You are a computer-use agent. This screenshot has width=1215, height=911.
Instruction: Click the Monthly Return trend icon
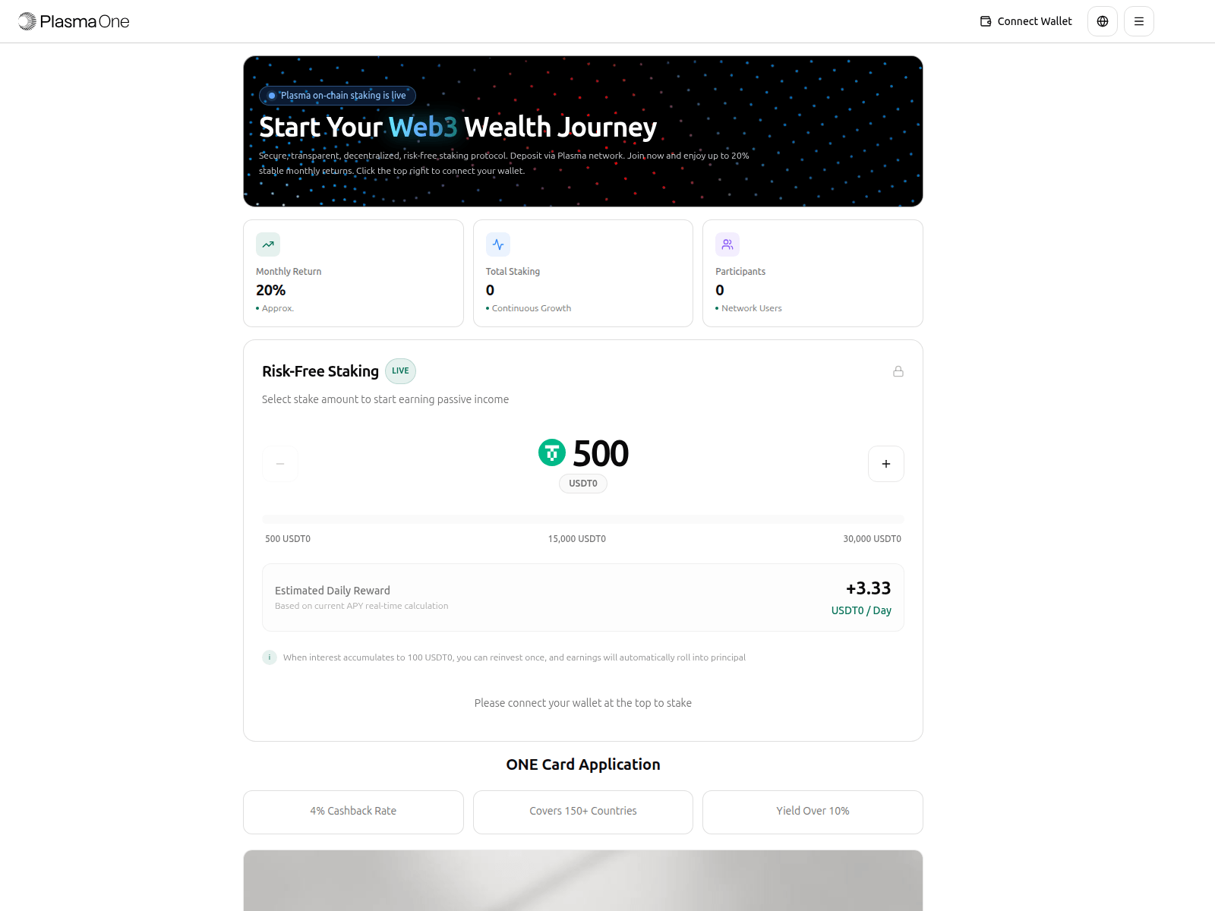pos(268,244)
